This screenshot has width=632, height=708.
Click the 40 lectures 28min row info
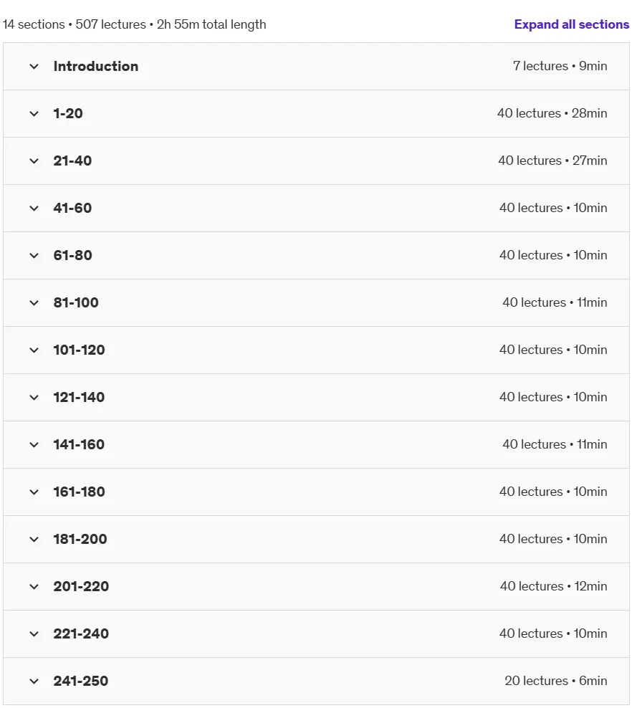pyautogui.click(x=552, y=113)
